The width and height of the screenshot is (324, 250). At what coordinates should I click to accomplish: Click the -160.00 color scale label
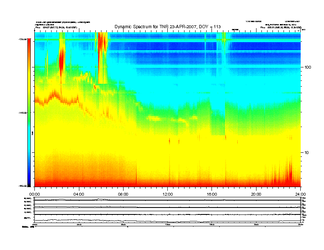(22, 186)
